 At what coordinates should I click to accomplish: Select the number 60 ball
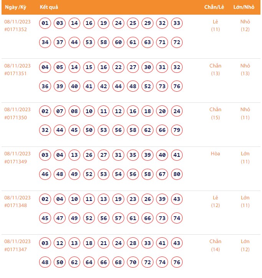pyautogui.click(x=118, y=42)
